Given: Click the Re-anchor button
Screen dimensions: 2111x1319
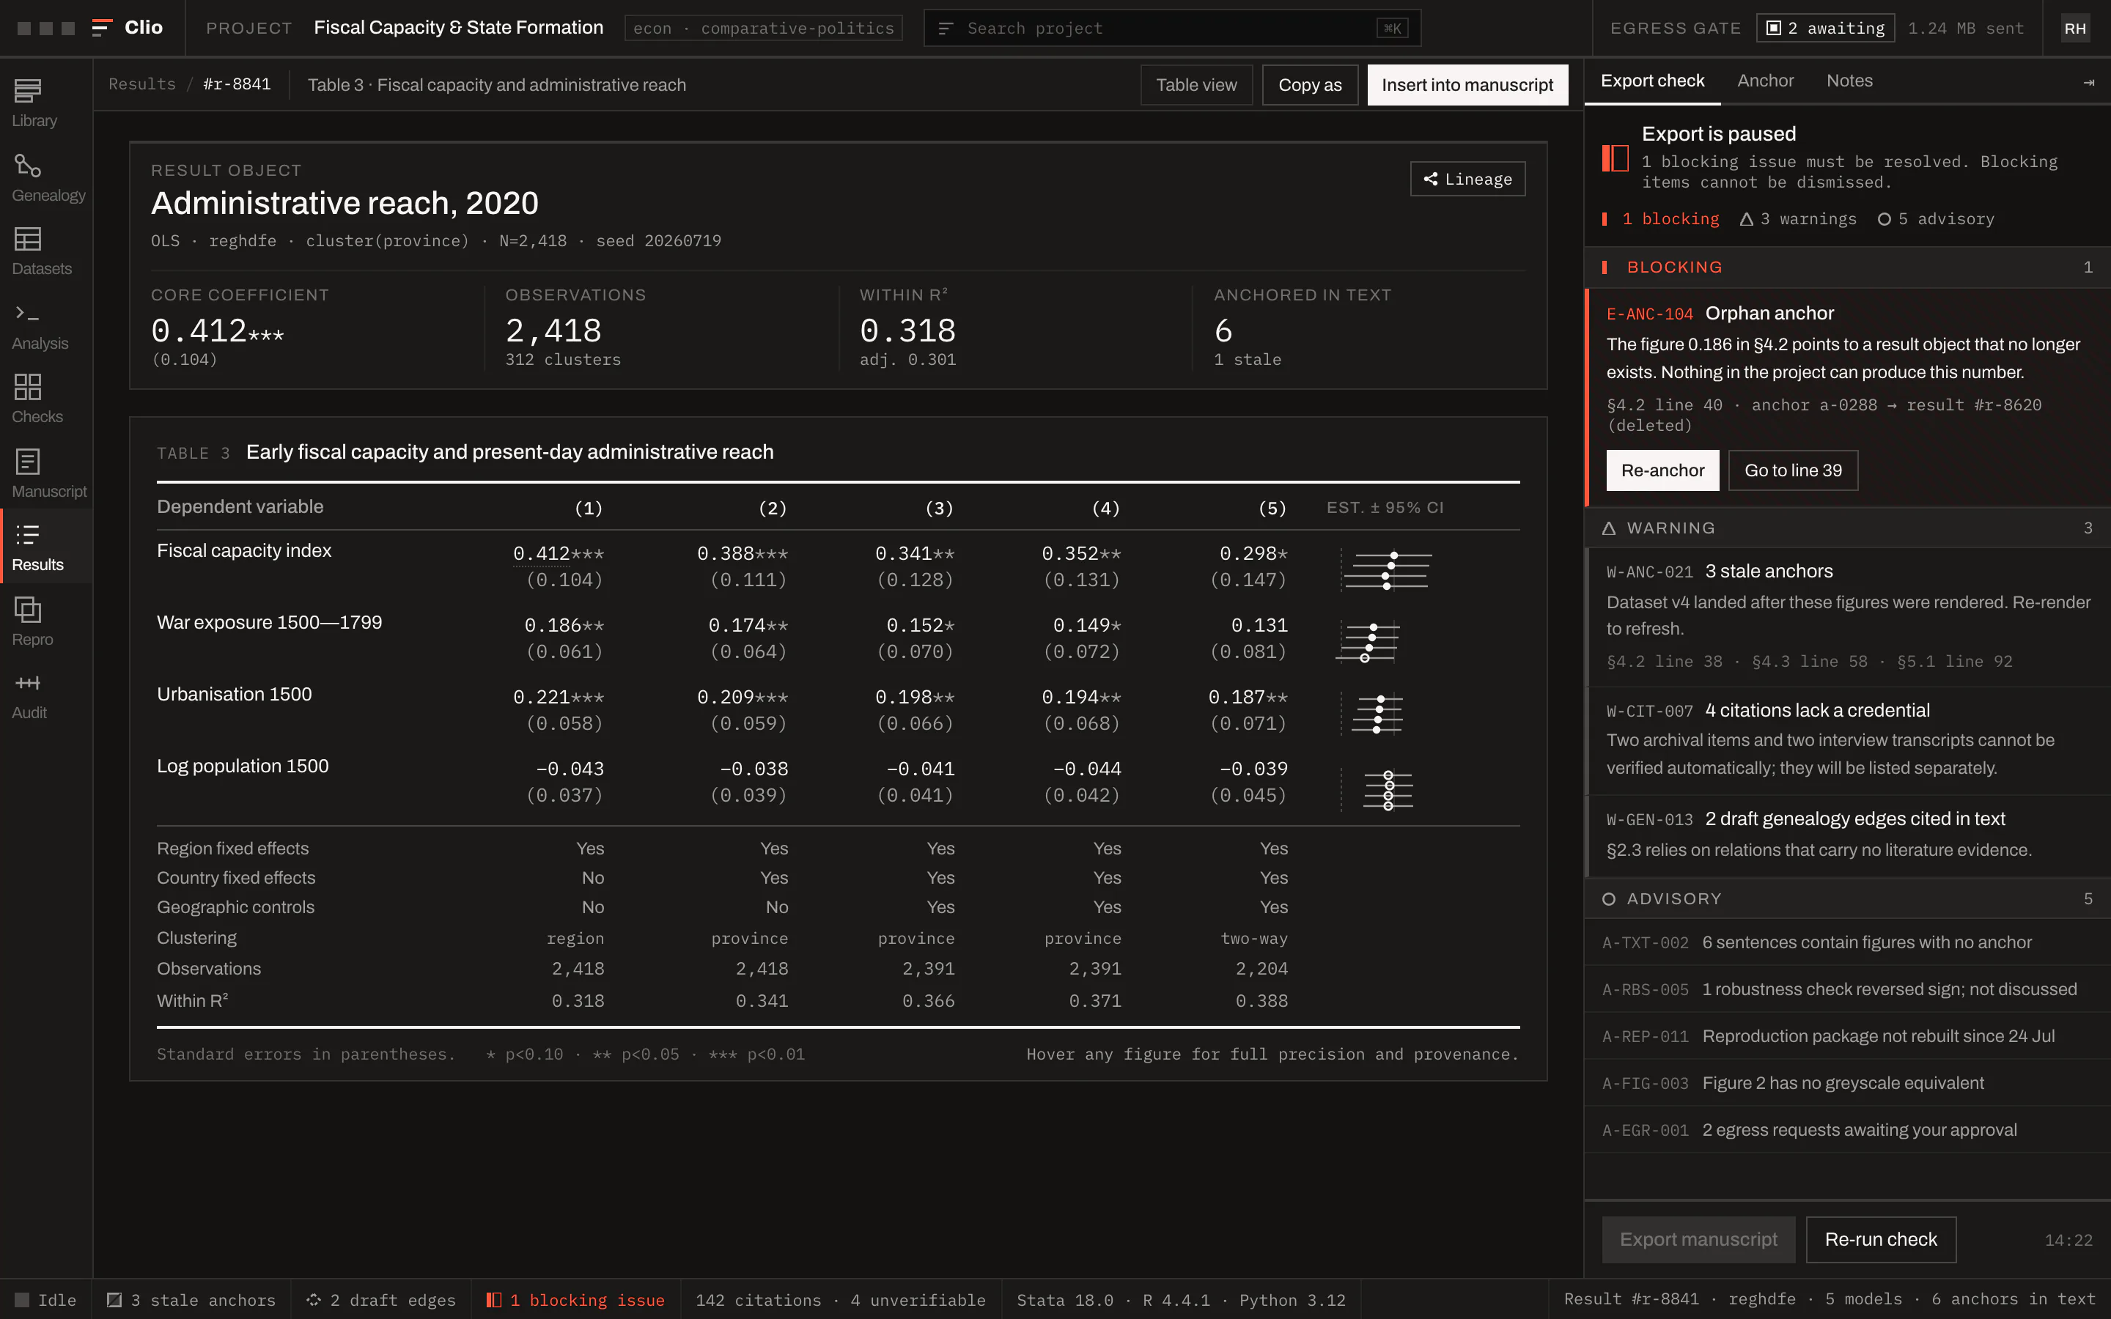Looking at the screenshot, I should 1662,470.
